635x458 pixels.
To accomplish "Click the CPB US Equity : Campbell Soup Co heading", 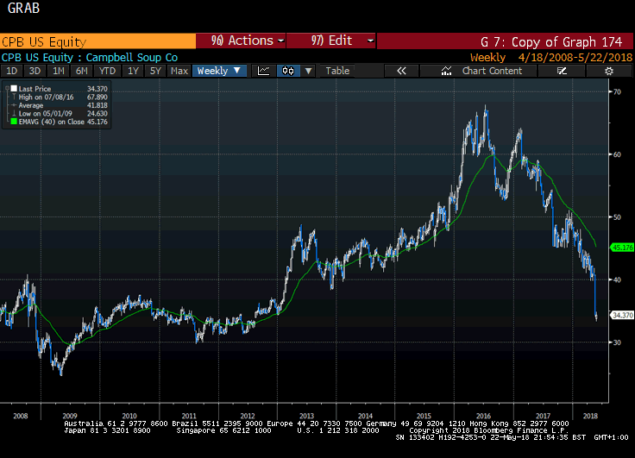I will [90, 58].
